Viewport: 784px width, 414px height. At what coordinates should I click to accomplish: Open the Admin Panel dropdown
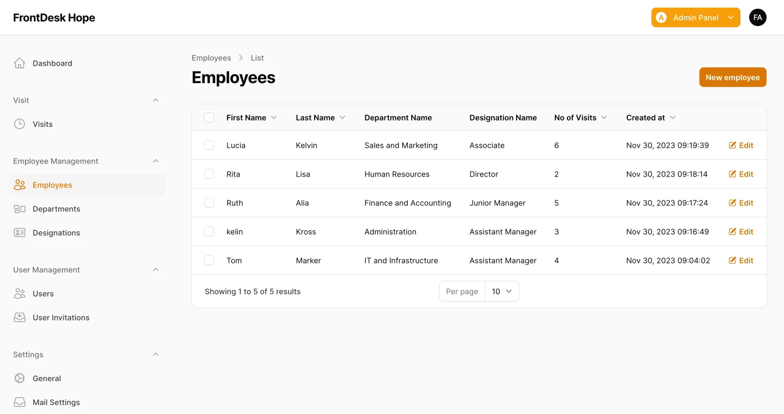[x=696, y=17]
